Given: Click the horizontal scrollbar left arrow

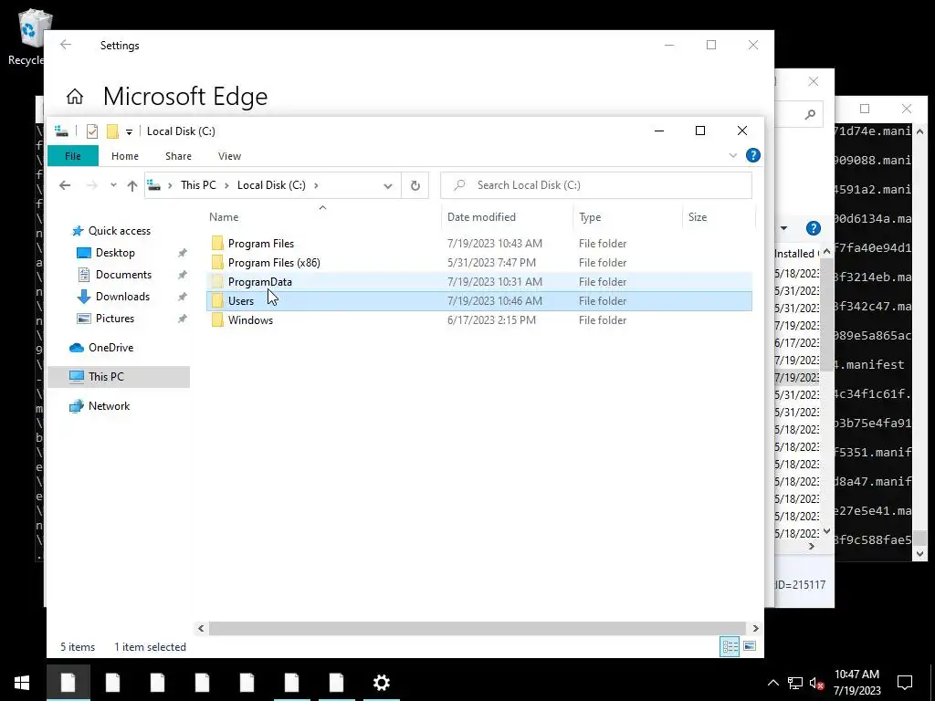Looking at the screenshot, I should 201,628.
